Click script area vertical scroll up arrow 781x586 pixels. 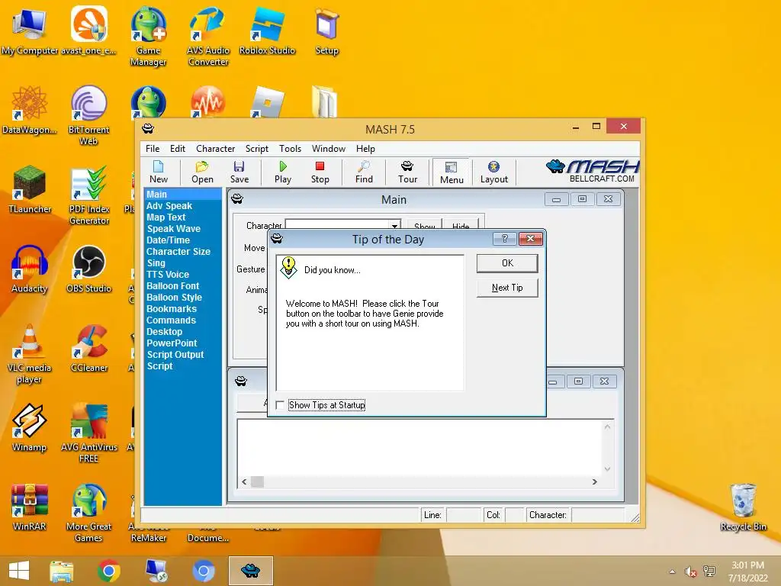[607, 427]
